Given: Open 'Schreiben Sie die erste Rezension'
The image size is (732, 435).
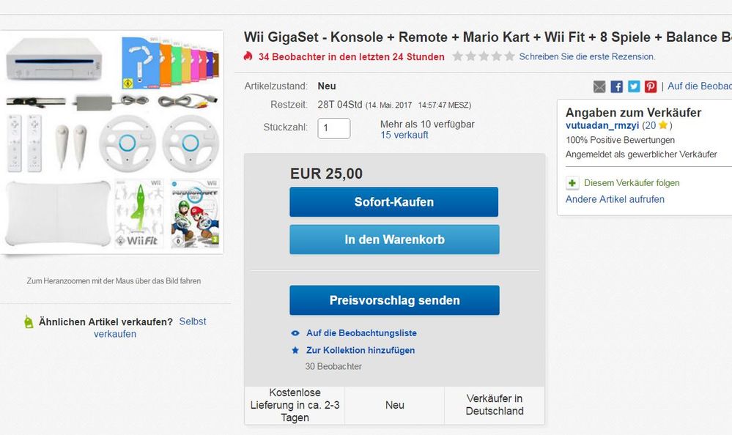Looking at the screenshot, I should [x=586, y=55].
